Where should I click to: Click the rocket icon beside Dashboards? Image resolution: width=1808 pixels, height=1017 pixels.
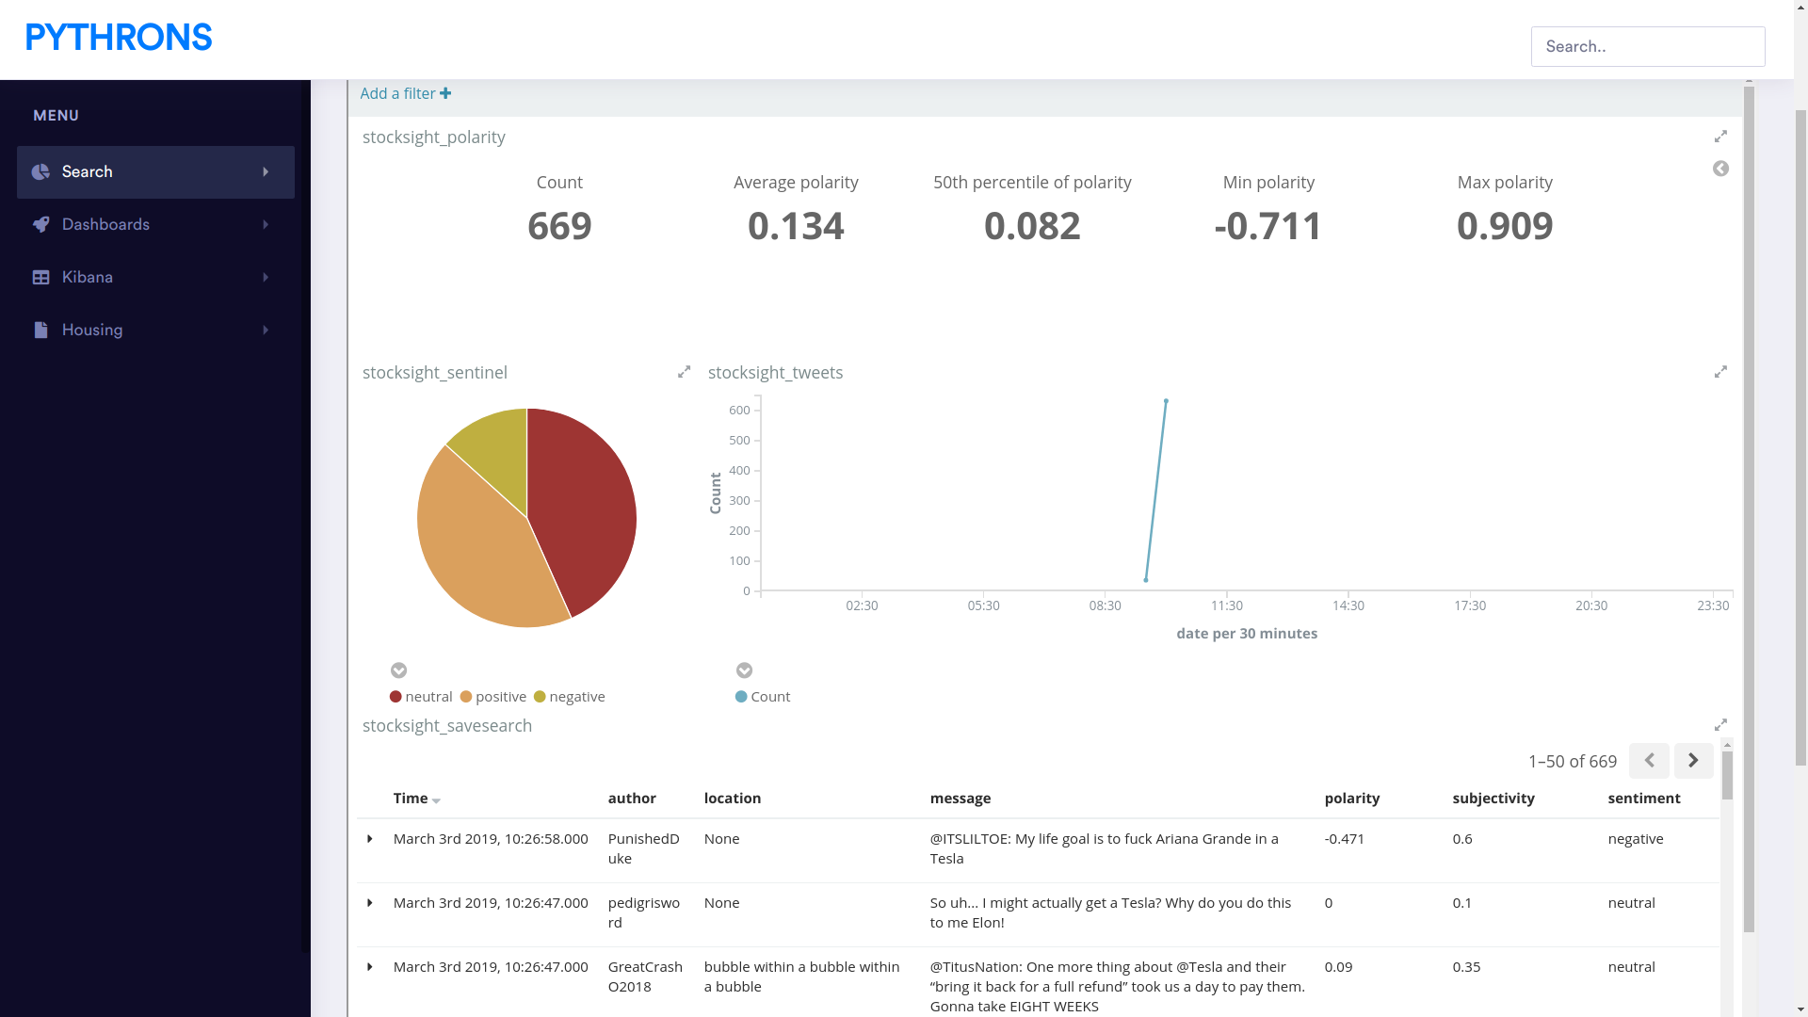[40, 225]
